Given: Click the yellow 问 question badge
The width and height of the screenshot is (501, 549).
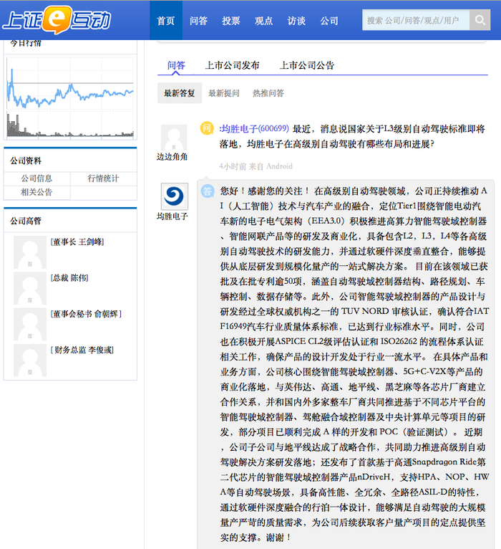Looking at the screenshot, I should pyautogui.click(x=207, y=128).
